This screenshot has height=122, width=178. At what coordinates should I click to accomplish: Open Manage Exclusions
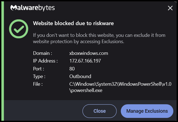tap(147, 111)
